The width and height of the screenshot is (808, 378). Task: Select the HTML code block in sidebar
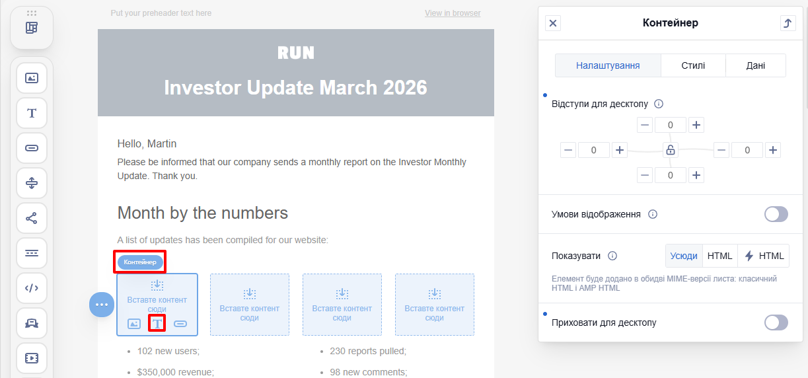(x=32, y=288)
